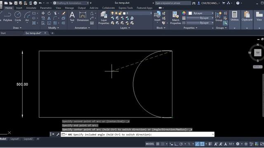This screenshot has width=264, height=148.
Task: Click the Group icon
Action: 219,16
